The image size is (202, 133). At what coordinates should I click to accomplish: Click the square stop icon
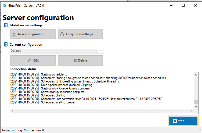pyautogui.click(x=175, y=121)
